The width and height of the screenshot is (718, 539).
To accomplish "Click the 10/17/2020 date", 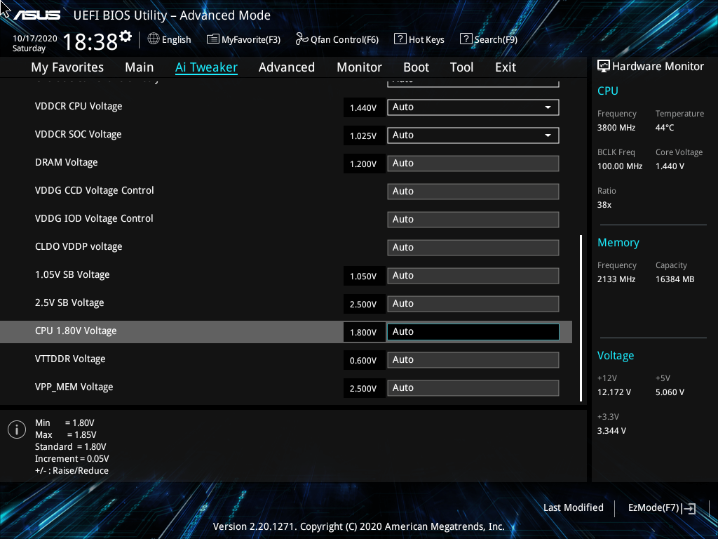I will click(35, 39).
